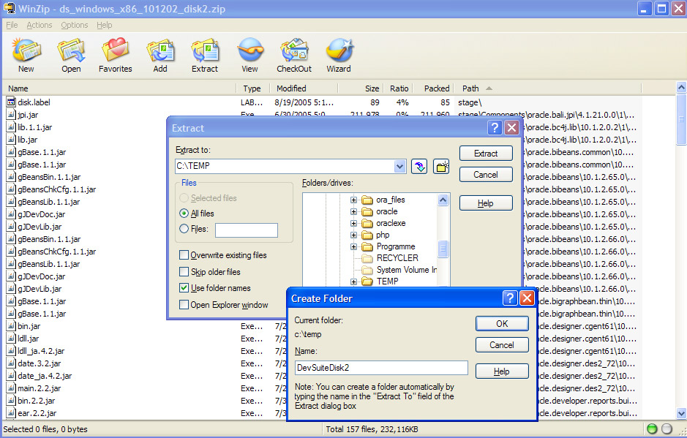Click the Ratio column header
The height and width of the screenshot is (438, 687).
tap(399, 88)
